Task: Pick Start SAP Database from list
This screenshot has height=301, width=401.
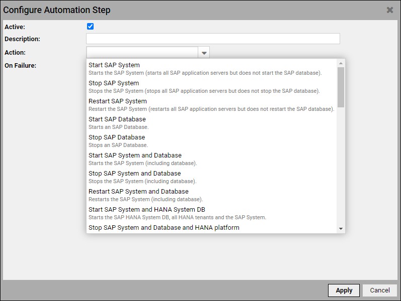Action: [x=212, y=123]
